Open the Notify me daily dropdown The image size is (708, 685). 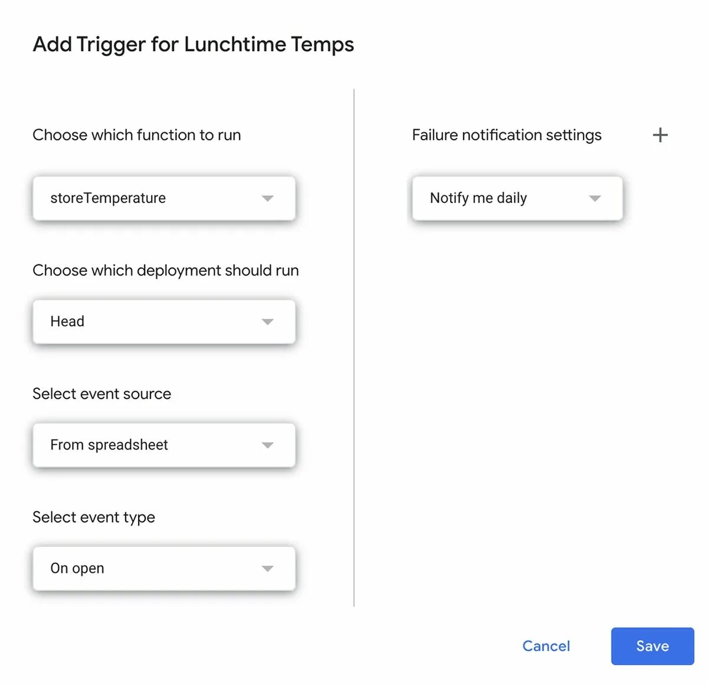pos(517,198)
